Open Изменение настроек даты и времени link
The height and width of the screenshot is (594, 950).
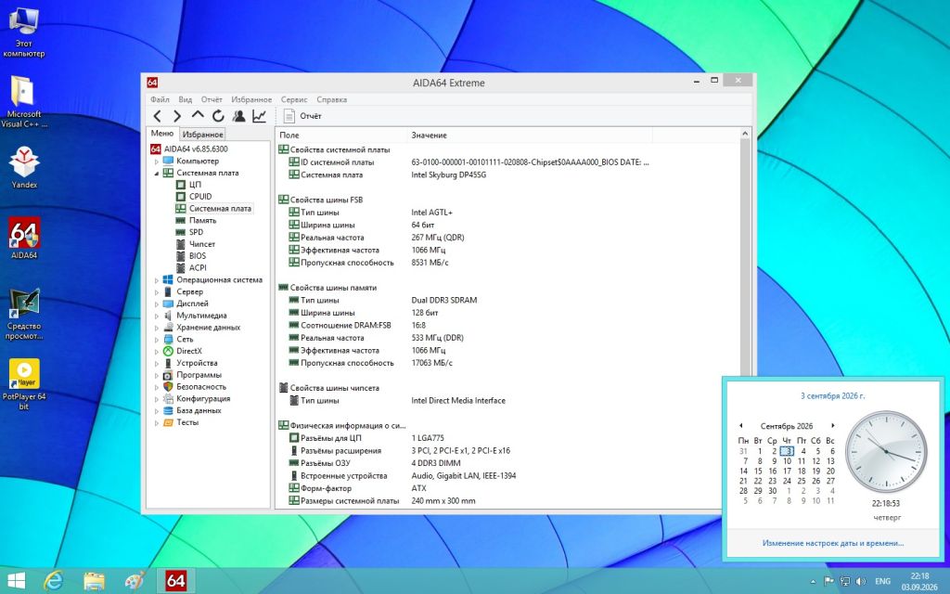[832, 543]
